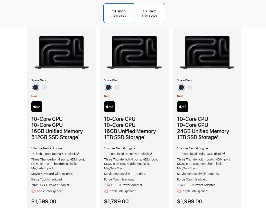Image resolution: width=266 pixels, height=208 pixels.
Task: Click Apple Intelligence icon on $1,799 model
Action: (x=106, y=191)
